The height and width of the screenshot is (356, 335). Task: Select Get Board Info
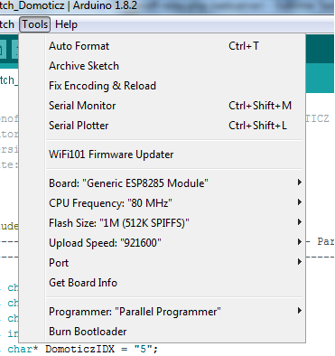coord(176,283)
